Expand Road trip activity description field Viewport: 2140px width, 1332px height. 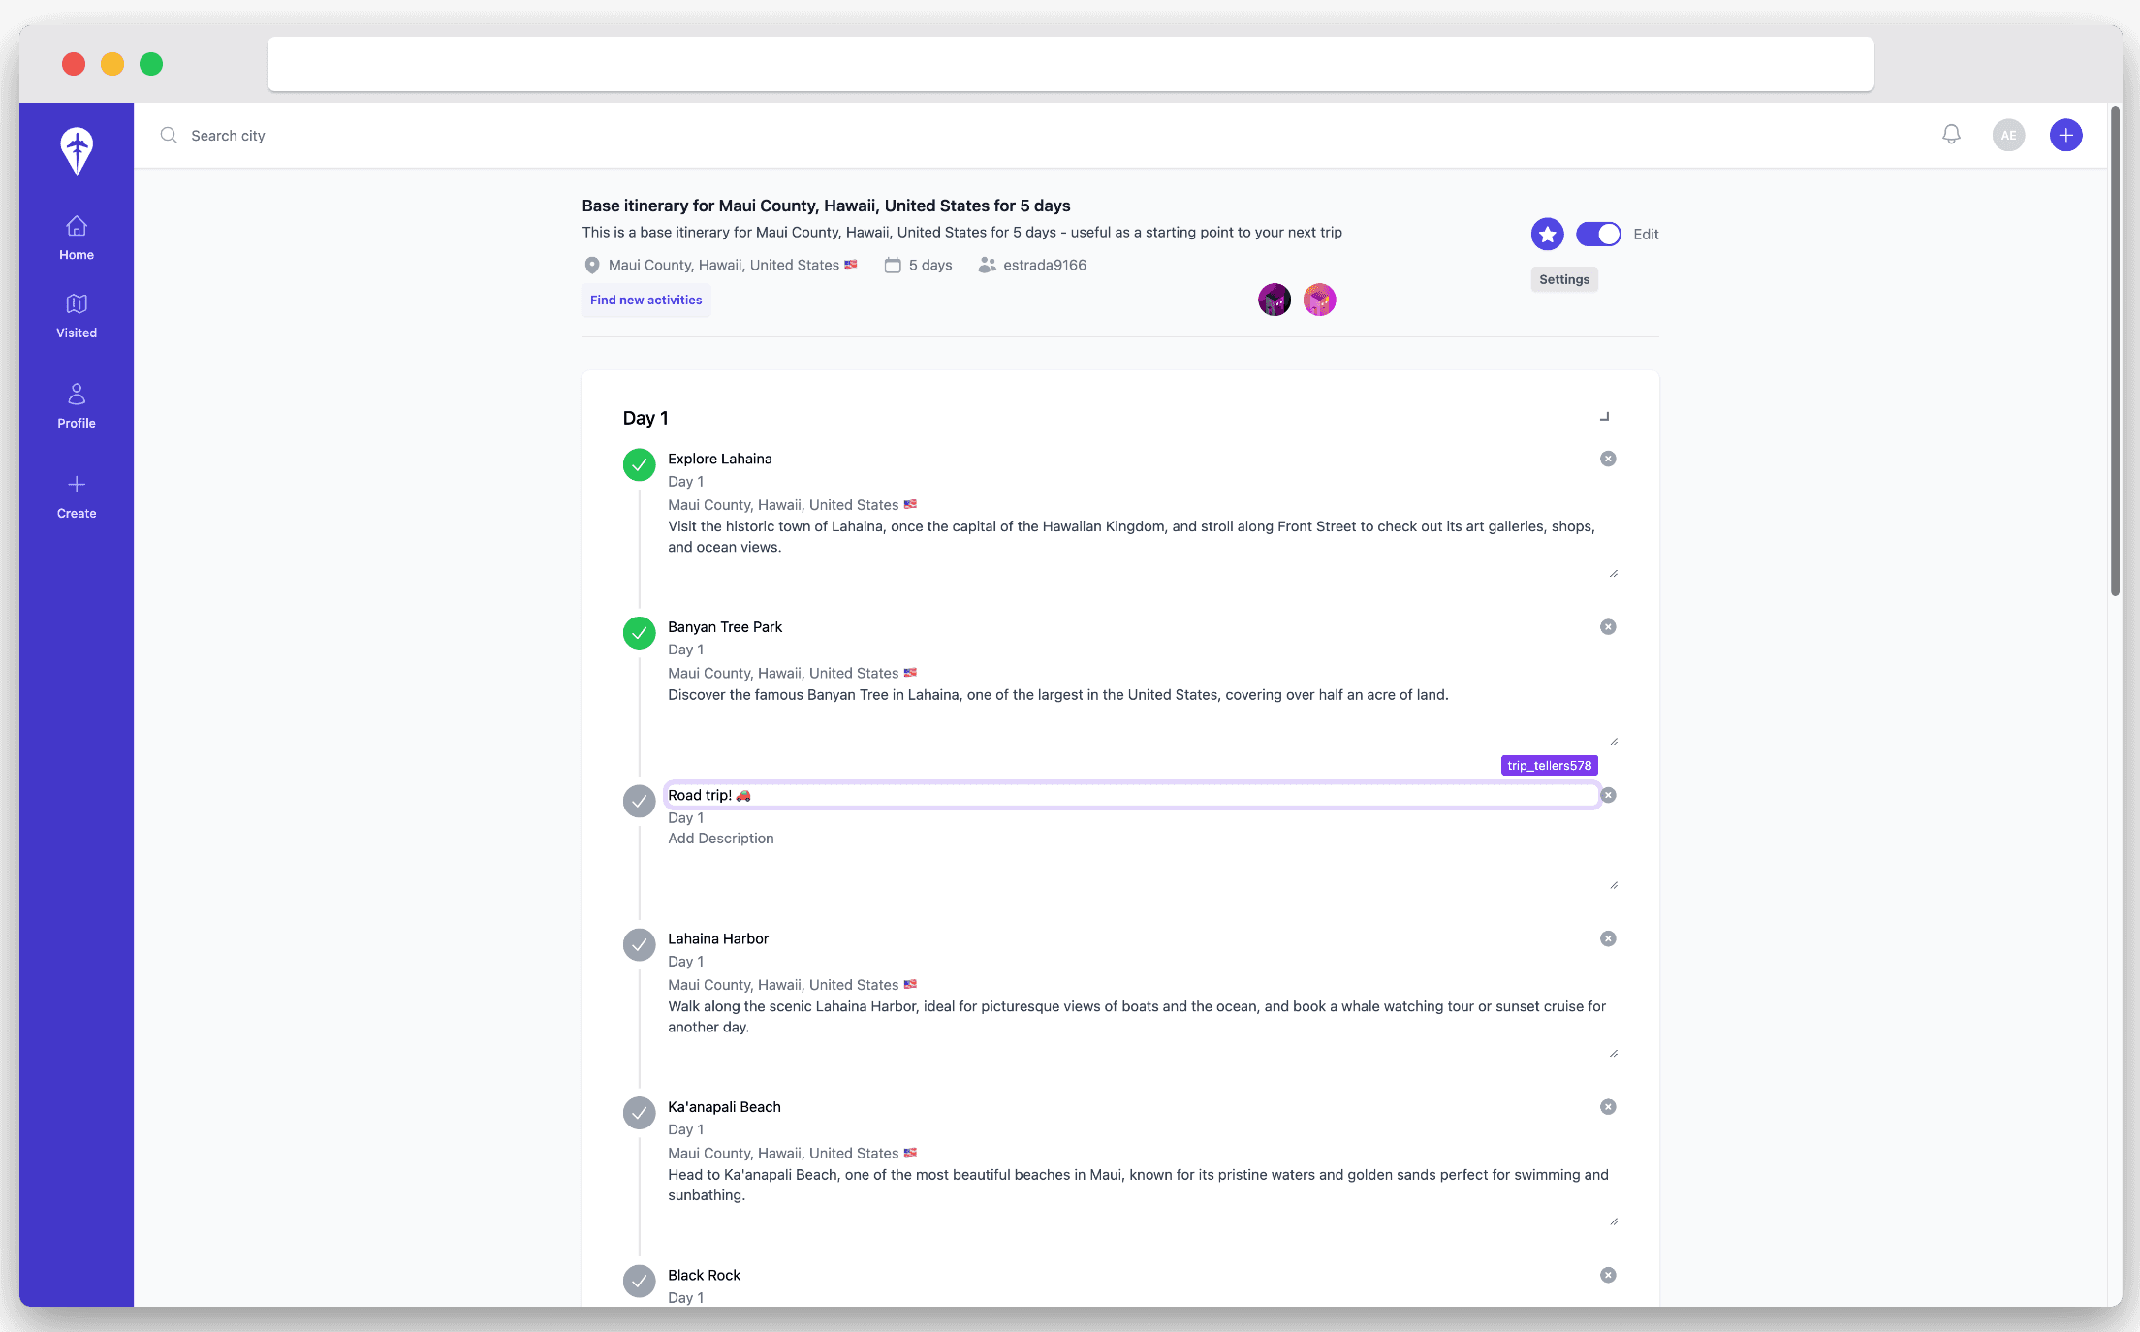coord(1613,887)
